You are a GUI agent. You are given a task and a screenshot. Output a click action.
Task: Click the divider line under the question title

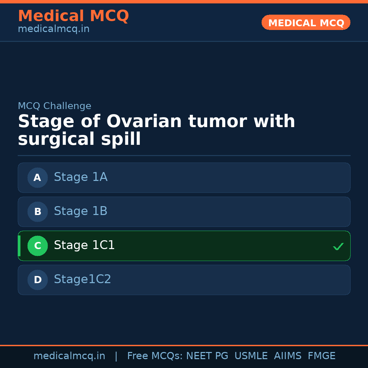pyautogui.click(x=184, y=155)
